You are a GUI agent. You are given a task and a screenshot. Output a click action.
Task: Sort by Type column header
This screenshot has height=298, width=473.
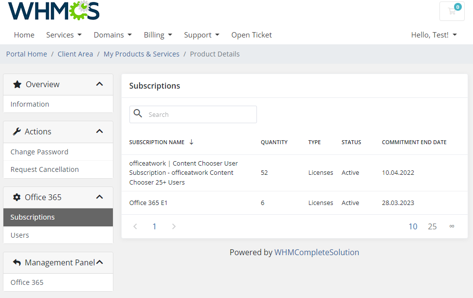pos(314,142)
